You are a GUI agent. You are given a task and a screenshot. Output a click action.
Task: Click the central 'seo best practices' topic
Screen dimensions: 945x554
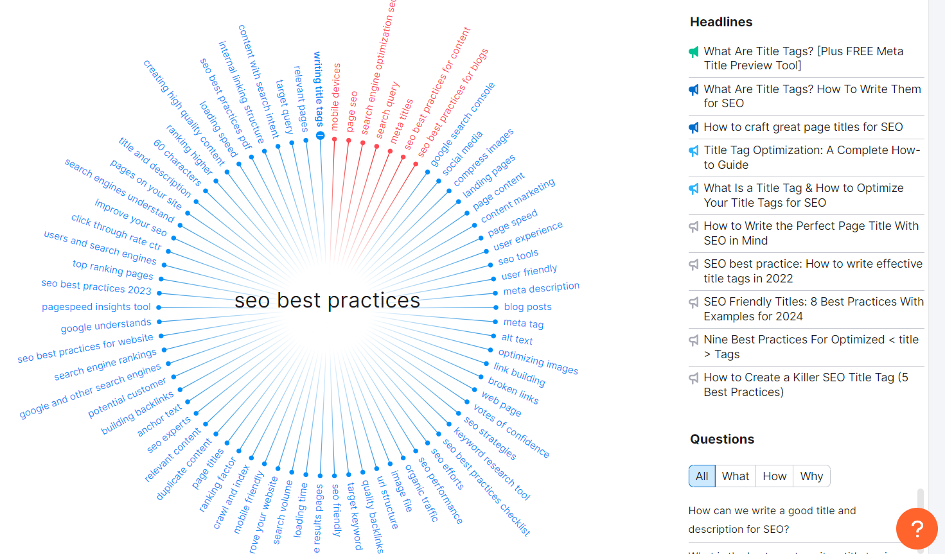click(327, 300)
